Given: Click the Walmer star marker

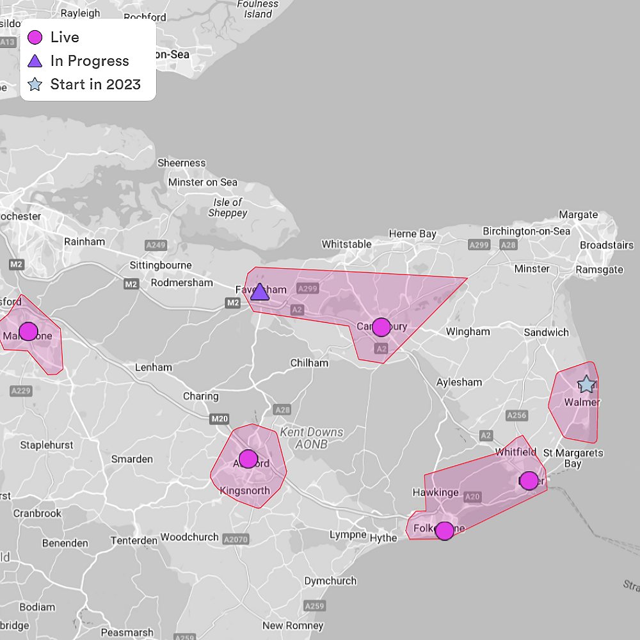Looking at the screenshot, I should point(586,385).
